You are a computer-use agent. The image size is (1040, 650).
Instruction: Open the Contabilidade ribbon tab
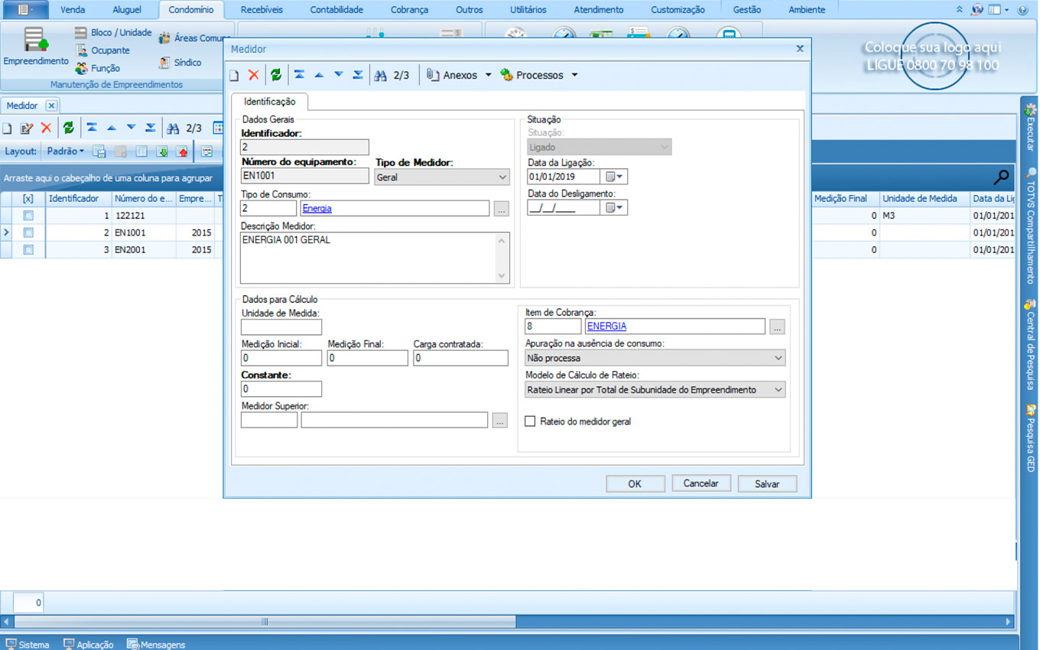336,10
